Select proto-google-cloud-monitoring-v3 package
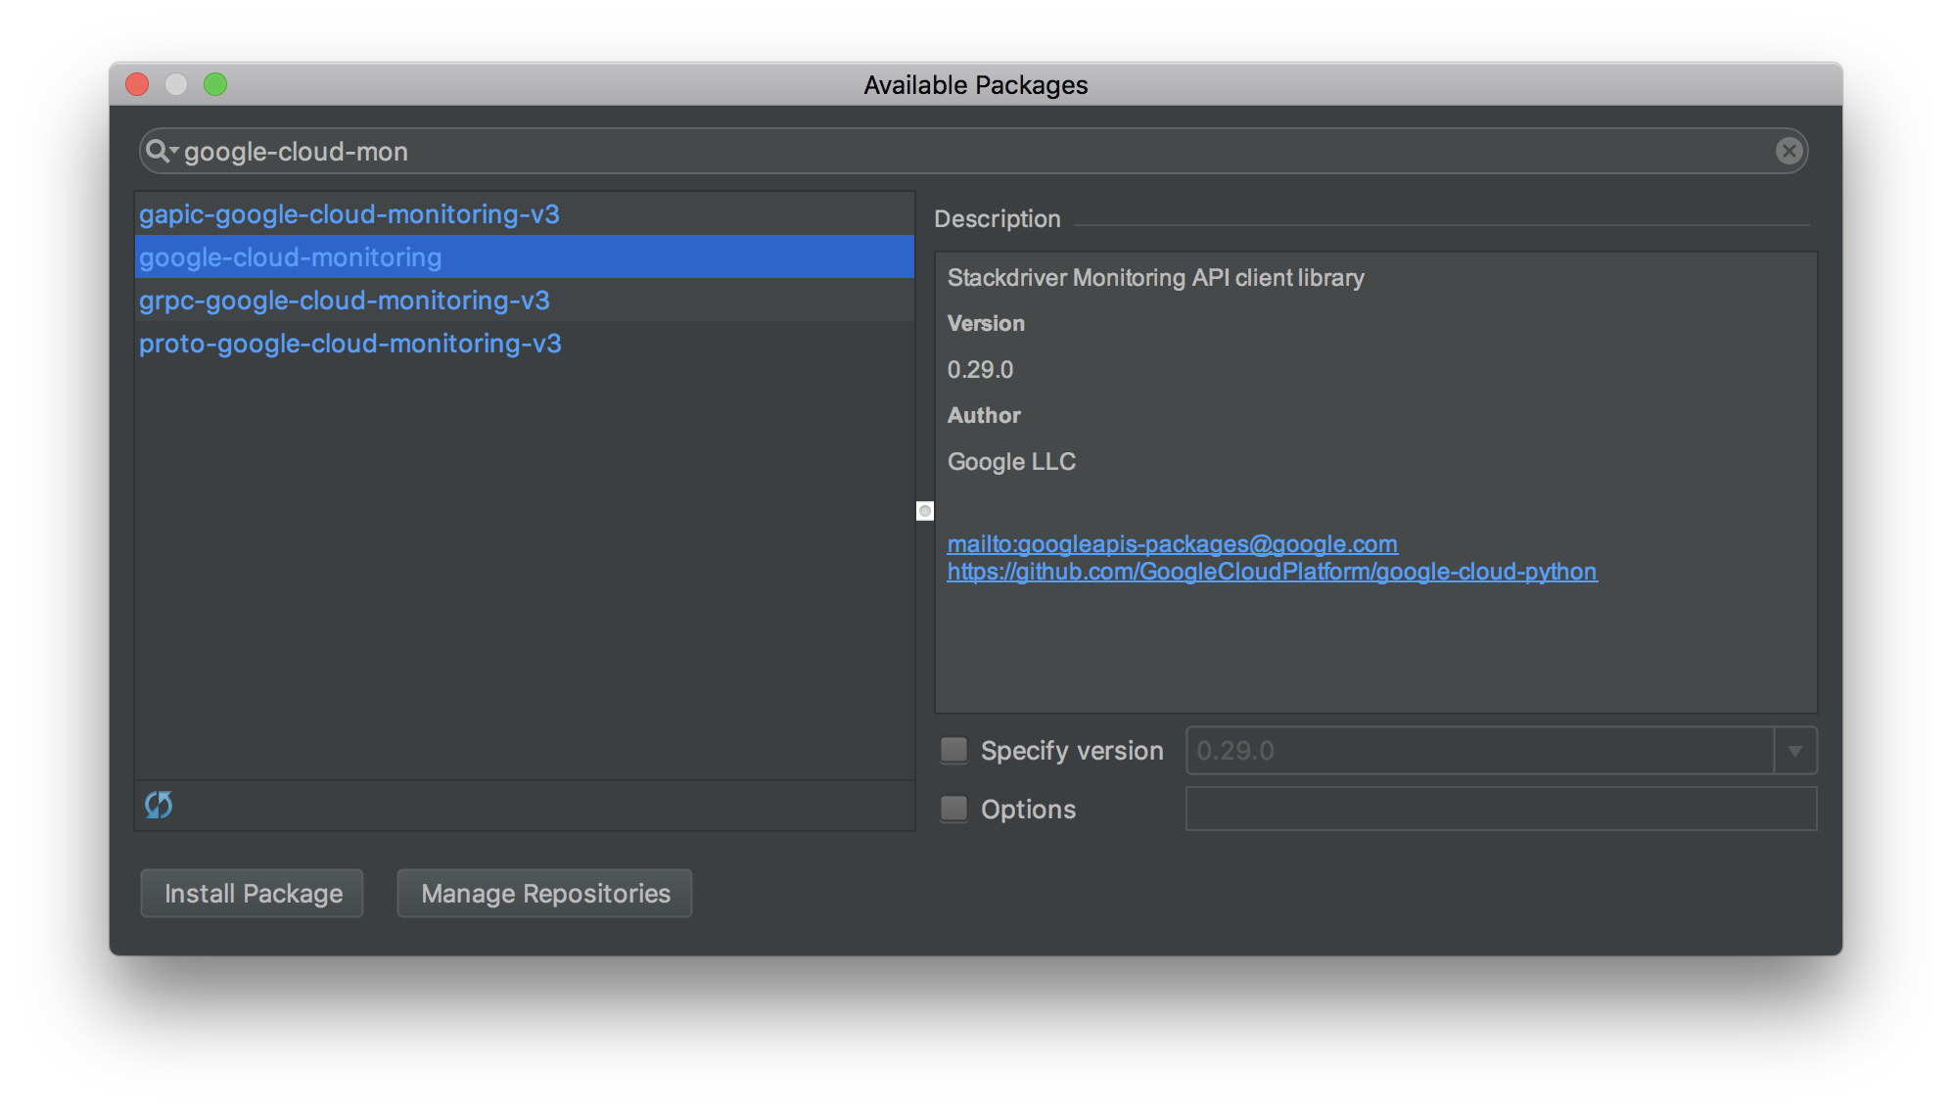 pos(350,344)
